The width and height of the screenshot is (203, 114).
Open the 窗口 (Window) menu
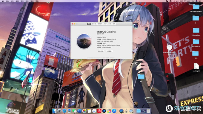point(32,1)
